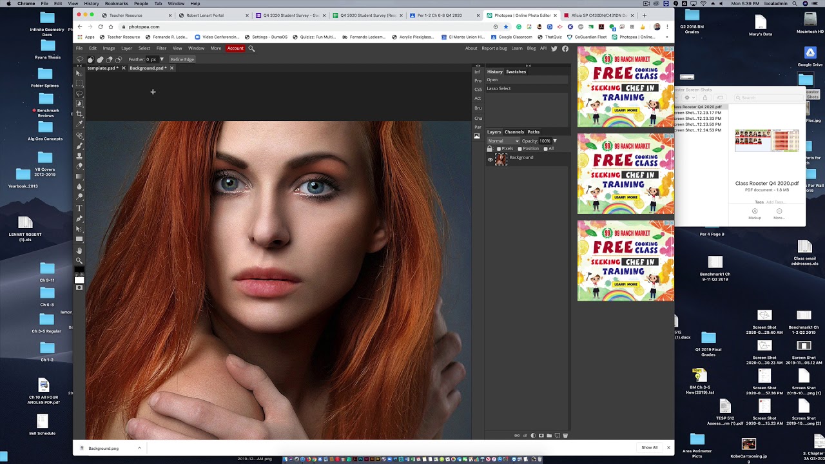Viewport: 825px width, 464px height.
Task: Choose Unite selection mode in options bar
Action: click(100, 59)
